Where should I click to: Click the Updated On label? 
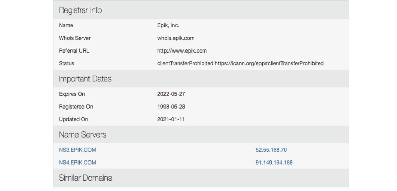coord(73,120)
